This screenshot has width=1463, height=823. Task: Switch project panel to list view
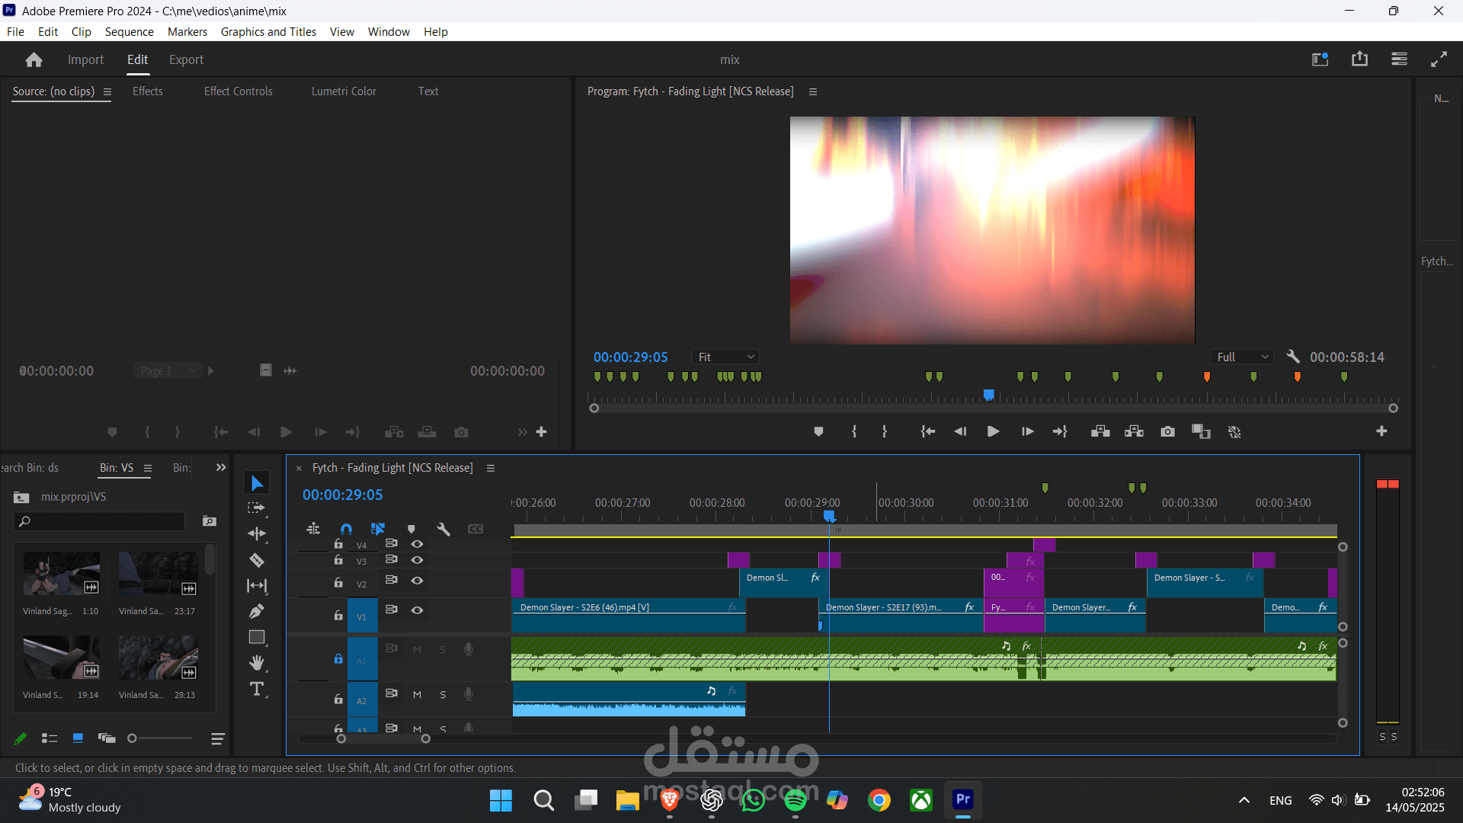pyautogui.click(x=50, y=738)
